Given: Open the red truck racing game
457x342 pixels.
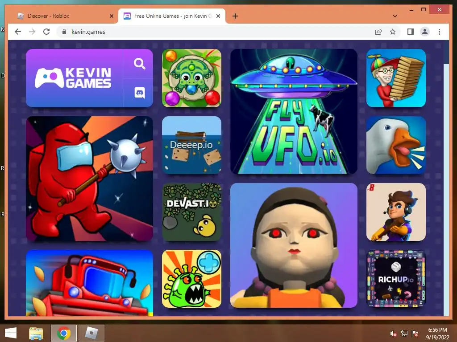Looking at the screenshot, I should tap(89, 283).
